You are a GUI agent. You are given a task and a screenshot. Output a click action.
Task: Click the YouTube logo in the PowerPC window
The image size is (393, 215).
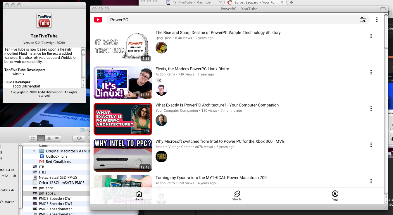pyautogui.click(x=98, y=20)
